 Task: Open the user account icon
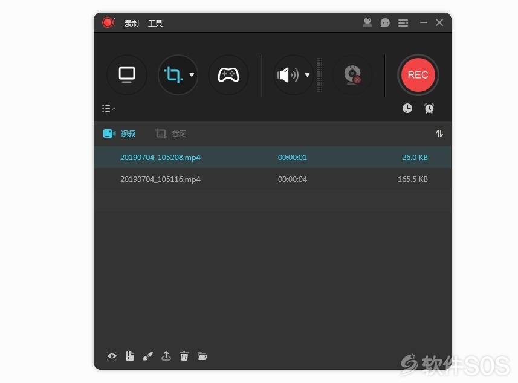(x=367, y=22)
